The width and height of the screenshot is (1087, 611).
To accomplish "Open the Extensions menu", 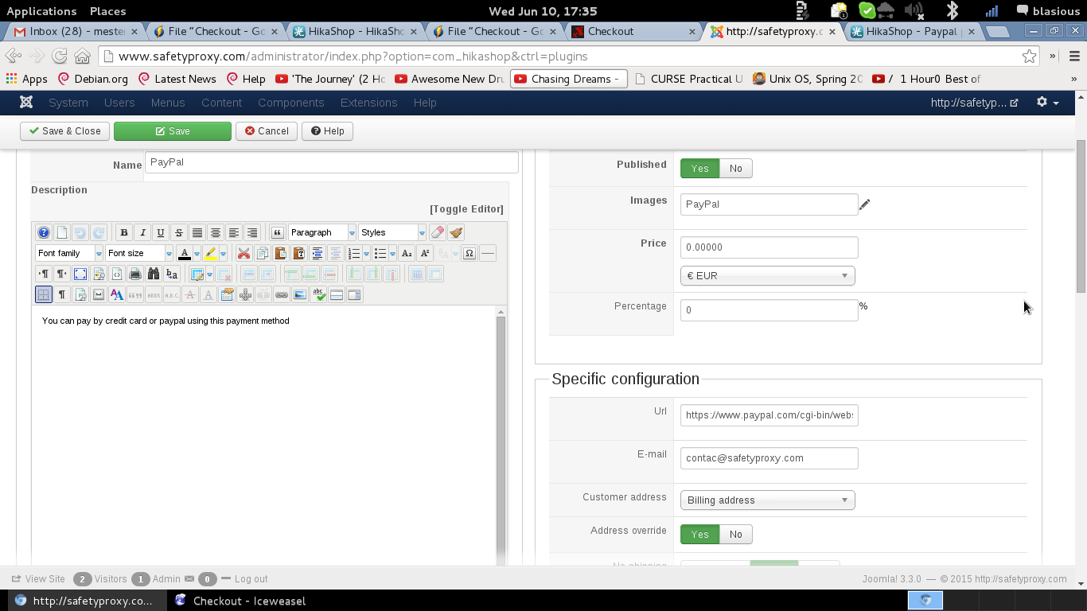I will pos(369,103).
